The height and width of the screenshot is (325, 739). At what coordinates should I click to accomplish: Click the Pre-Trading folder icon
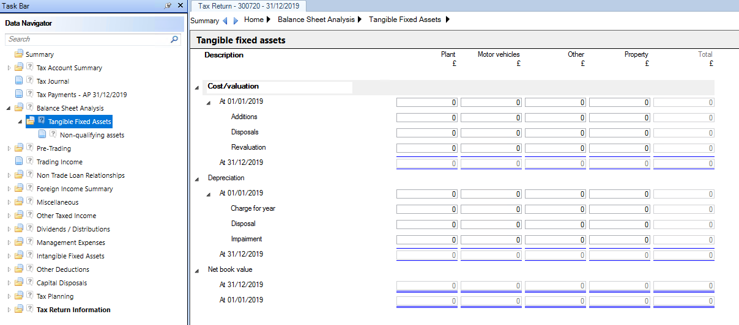coord(19,148)
